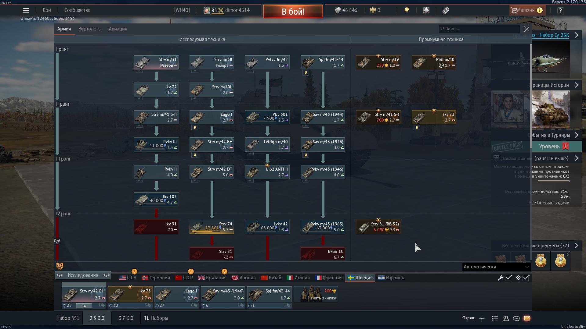Click the first gold medal booster item

541,261
